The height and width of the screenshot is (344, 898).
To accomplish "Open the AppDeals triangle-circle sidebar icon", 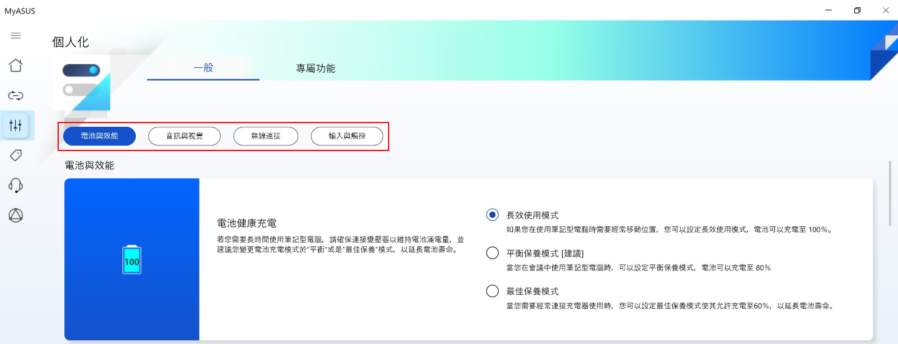I will 16,215.
